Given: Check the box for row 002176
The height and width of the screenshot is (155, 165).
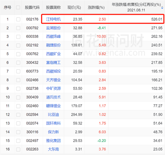Looking at the screenshot, I should coord(18,19).
